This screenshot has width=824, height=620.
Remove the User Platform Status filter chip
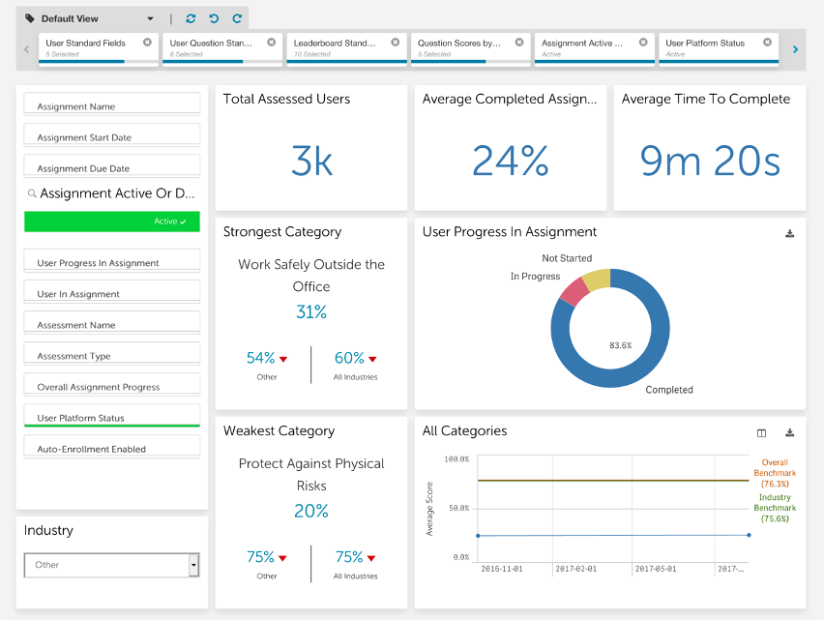pyautogui.click(x=767, y=42)
